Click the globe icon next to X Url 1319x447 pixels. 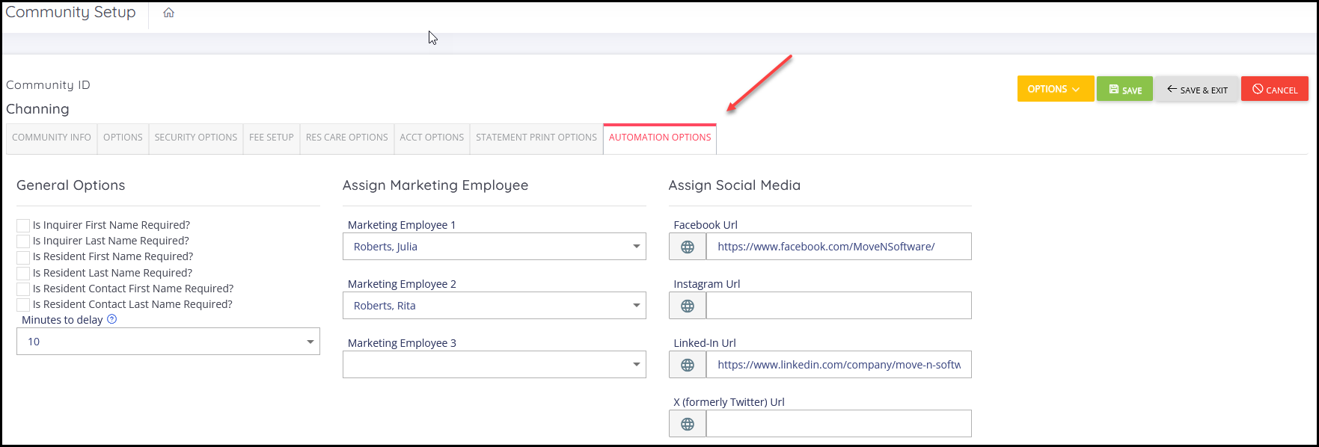tap(688, 424)
